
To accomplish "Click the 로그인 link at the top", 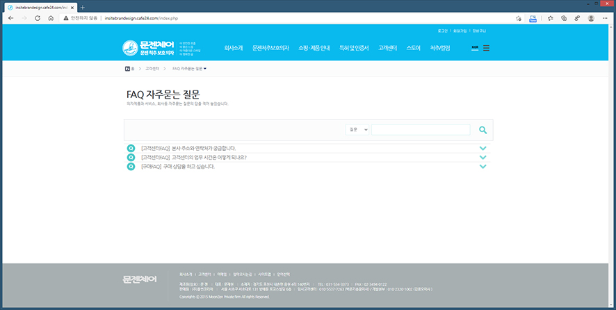I will point(443,31).
